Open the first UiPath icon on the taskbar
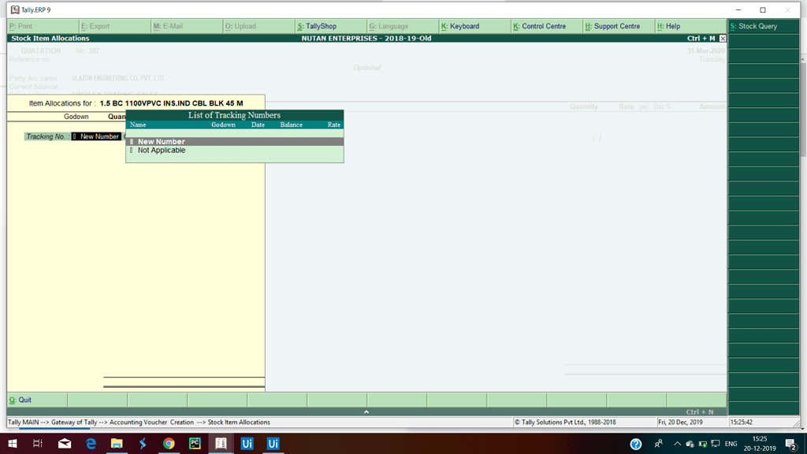This screenshot has width=807, height=454. click(247, 443)
